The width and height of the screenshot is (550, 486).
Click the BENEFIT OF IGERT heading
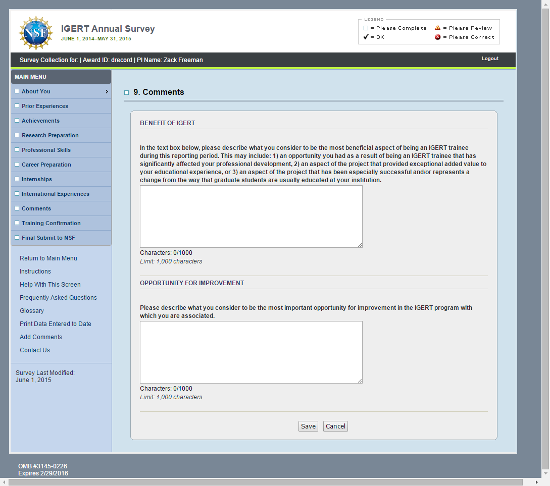(x=167, y=123)
